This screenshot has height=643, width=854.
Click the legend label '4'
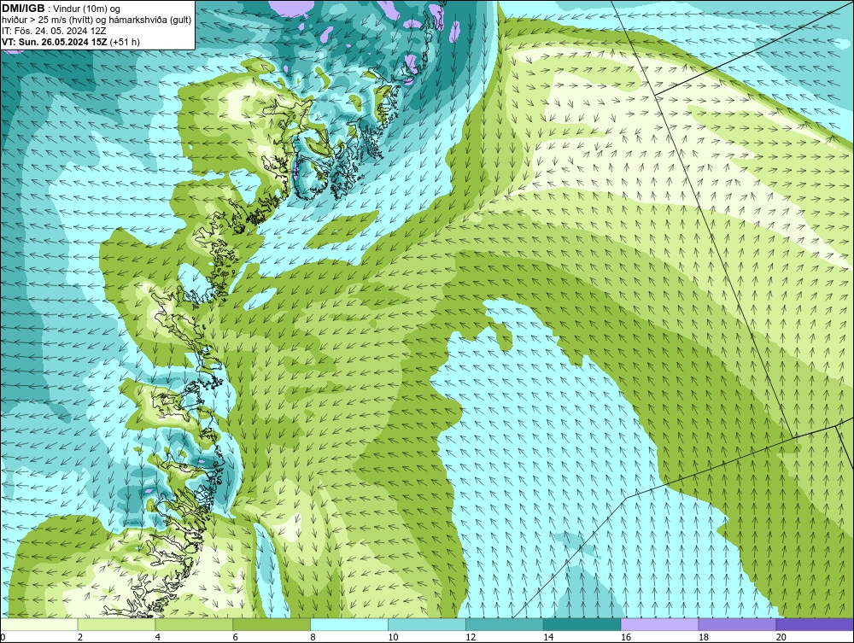[157, 637]
